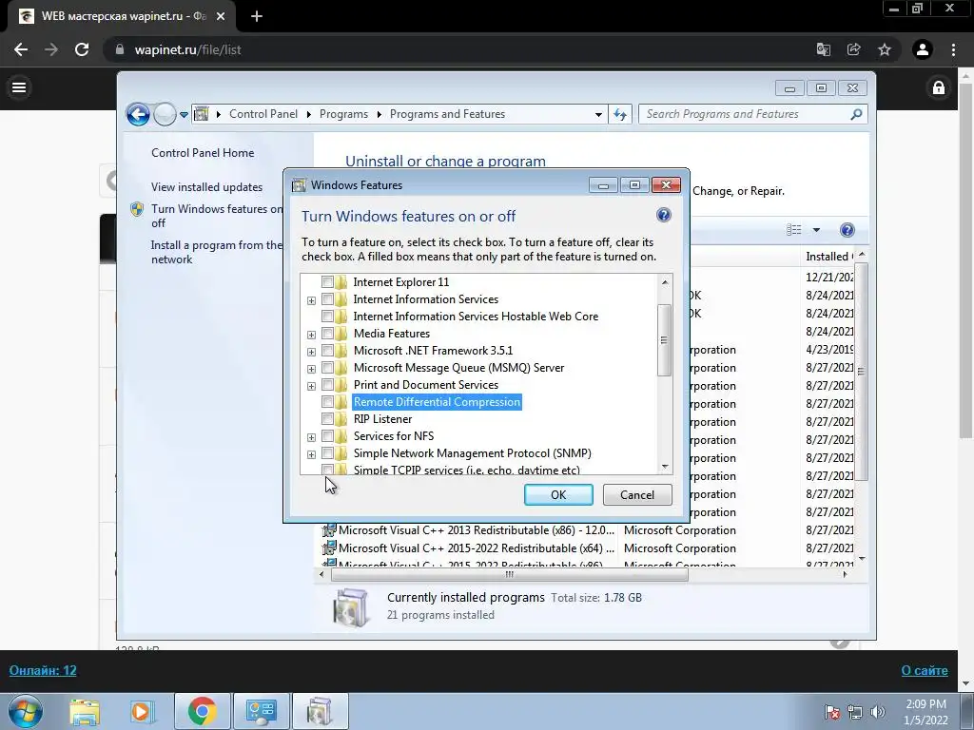
Task: Click the Chrome back navigation arrow
Action: [x=21, y=49]
